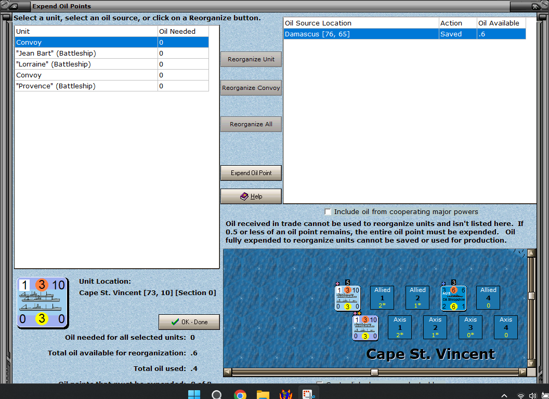Click the map vertical scrollbar thumb
This screenshot has width=549, height=399.
(x=531, y=296)
